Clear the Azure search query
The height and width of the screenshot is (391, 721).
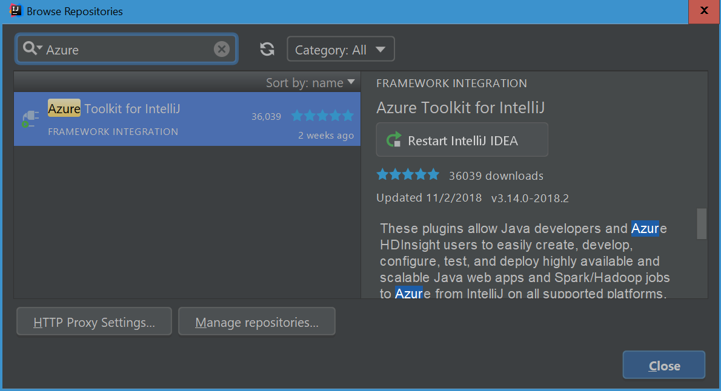(221, 49)
